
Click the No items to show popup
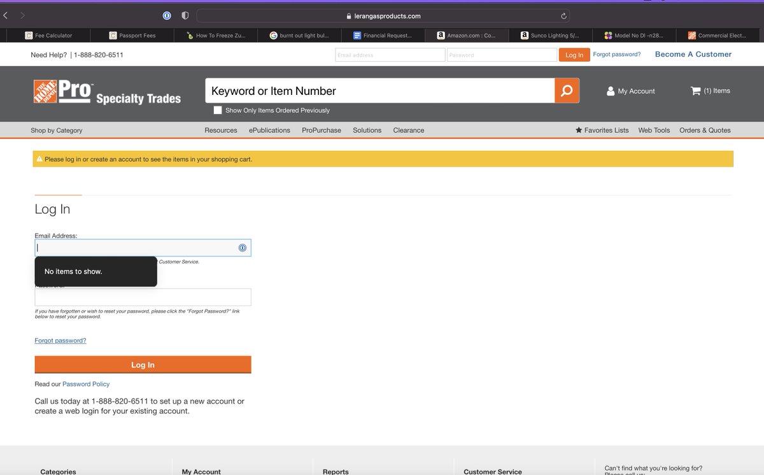click(x=95, y=271)
